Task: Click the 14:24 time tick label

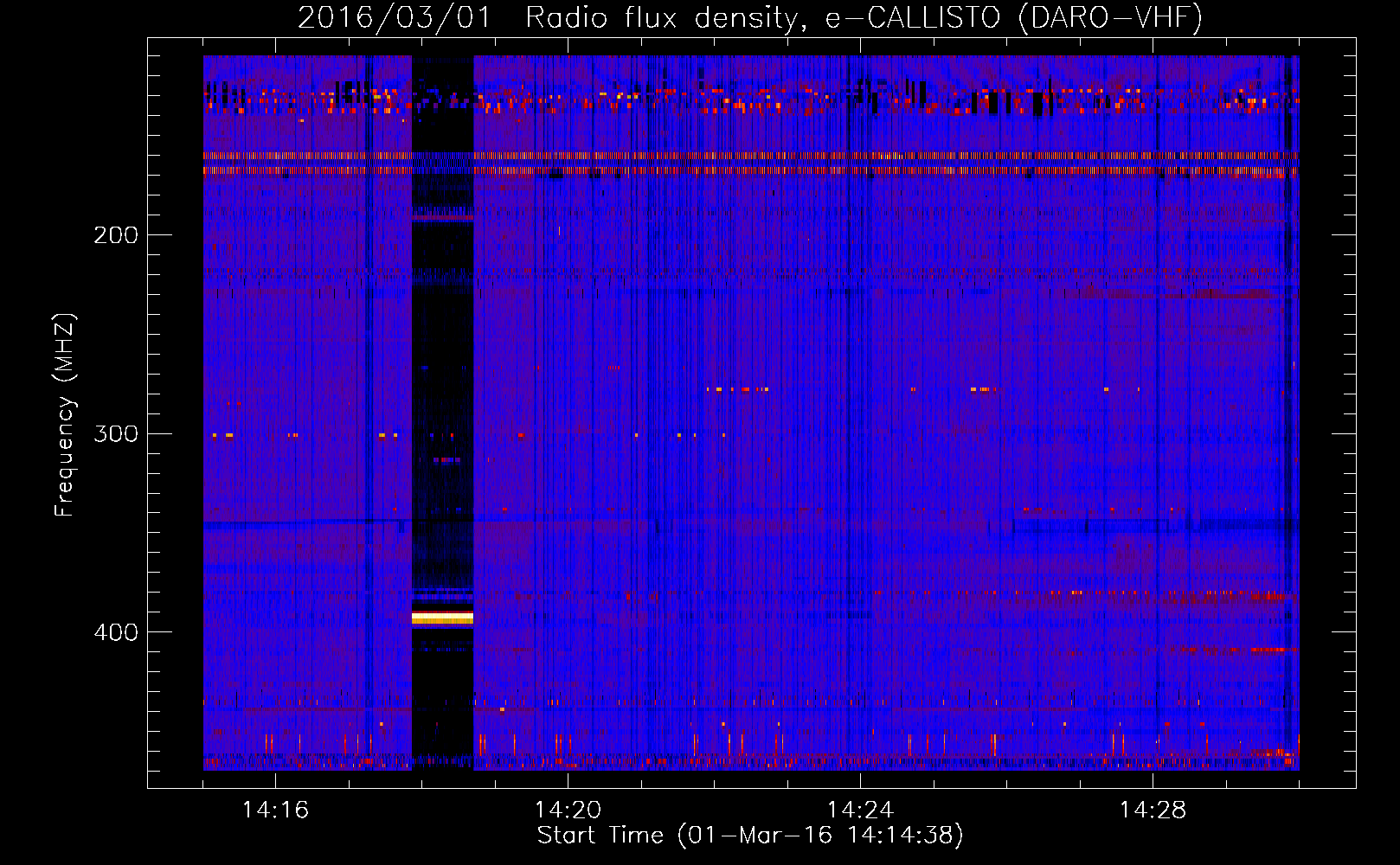Action: (x=860, y=810)
